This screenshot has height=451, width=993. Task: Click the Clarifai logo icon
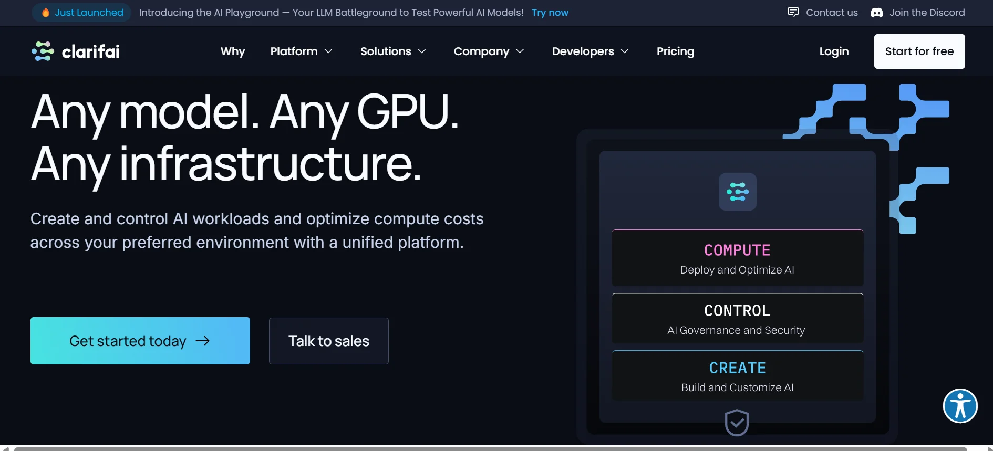43,51
